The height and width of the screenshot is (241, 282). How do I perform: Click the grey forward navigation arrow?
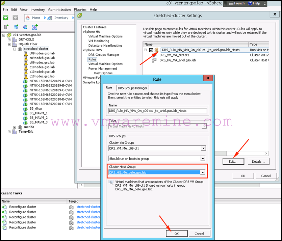(15, 18)
